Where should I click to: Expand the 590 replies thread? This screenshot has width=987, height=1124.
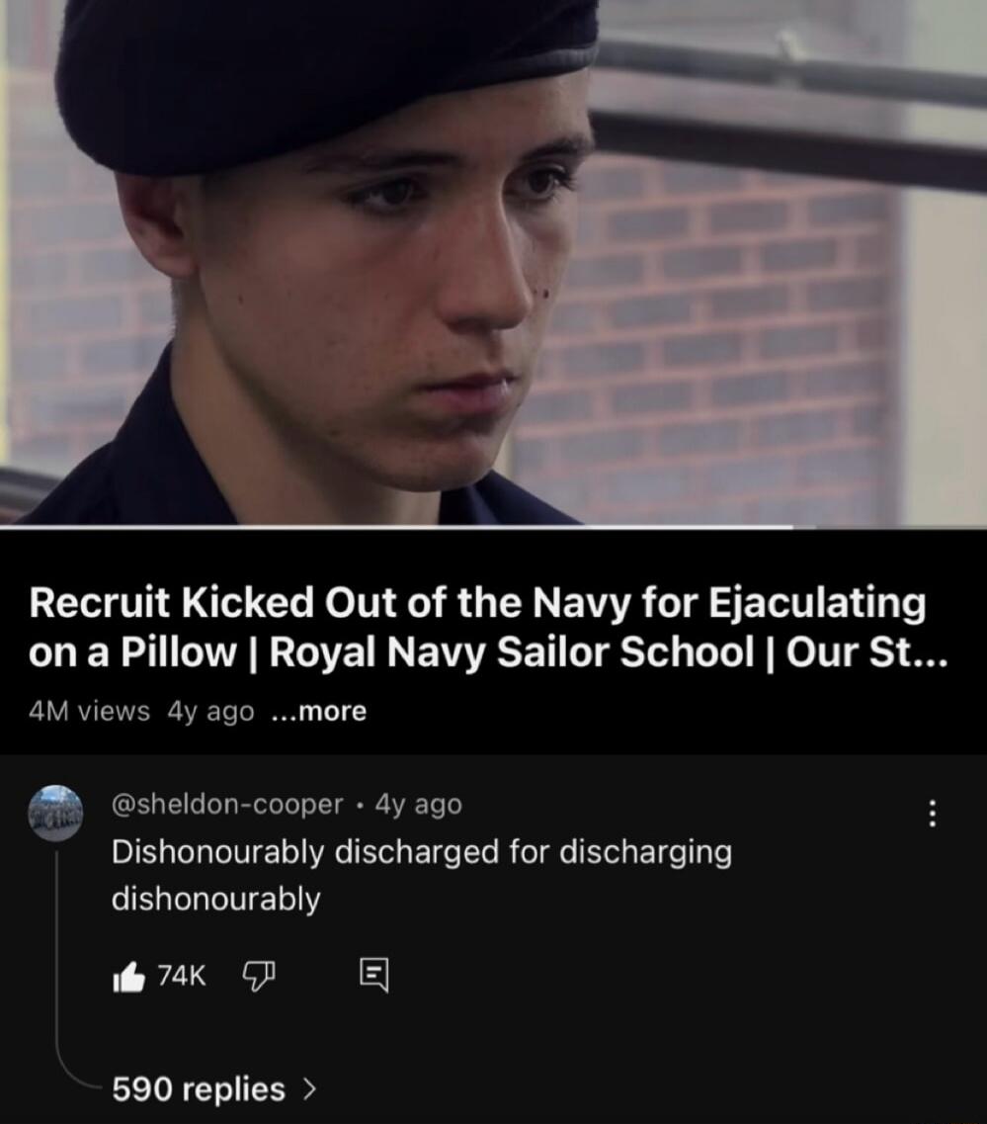coord(213,1088)
